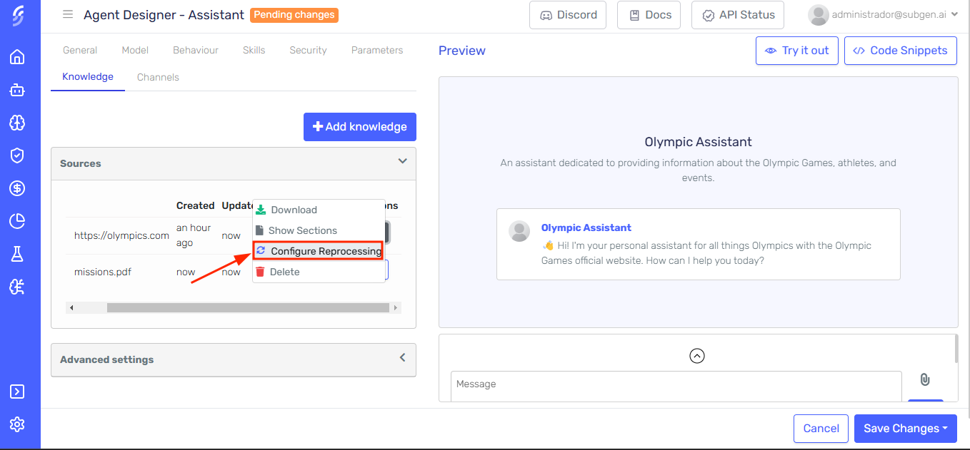Choose Delete from the context menu
This screenshot has height=450, width=970.
[319, 272]
